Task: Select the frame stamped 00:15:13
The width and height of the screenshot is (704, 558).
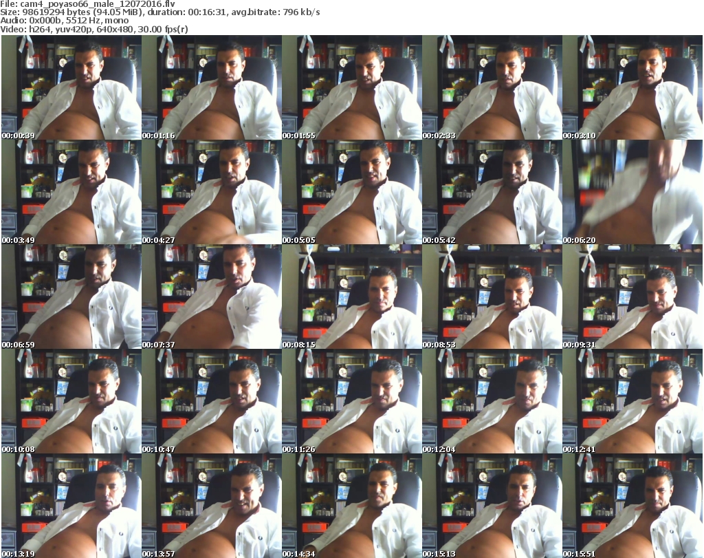Action: pyautogui.click(x=492, y=506)
